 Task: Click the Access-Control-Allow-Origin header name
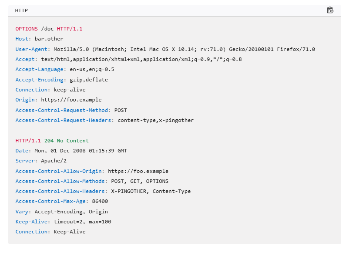pyautogui.click(x=59, y=171)
